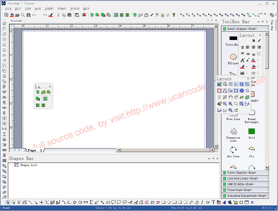Viewport: 278px width, 211px height.
Task: Select the Grid shape in ToolBox
Action: pos(252,131)
